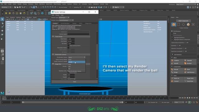The image size is (199, 112).
Task: Toggle Renumber frames checkbox
Action: (68, 48)
